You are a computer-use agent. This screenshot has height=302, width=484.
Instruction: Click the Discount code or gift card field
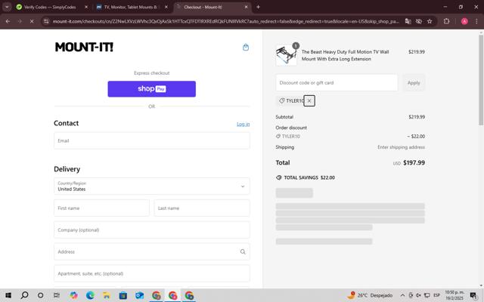[337, 82]
